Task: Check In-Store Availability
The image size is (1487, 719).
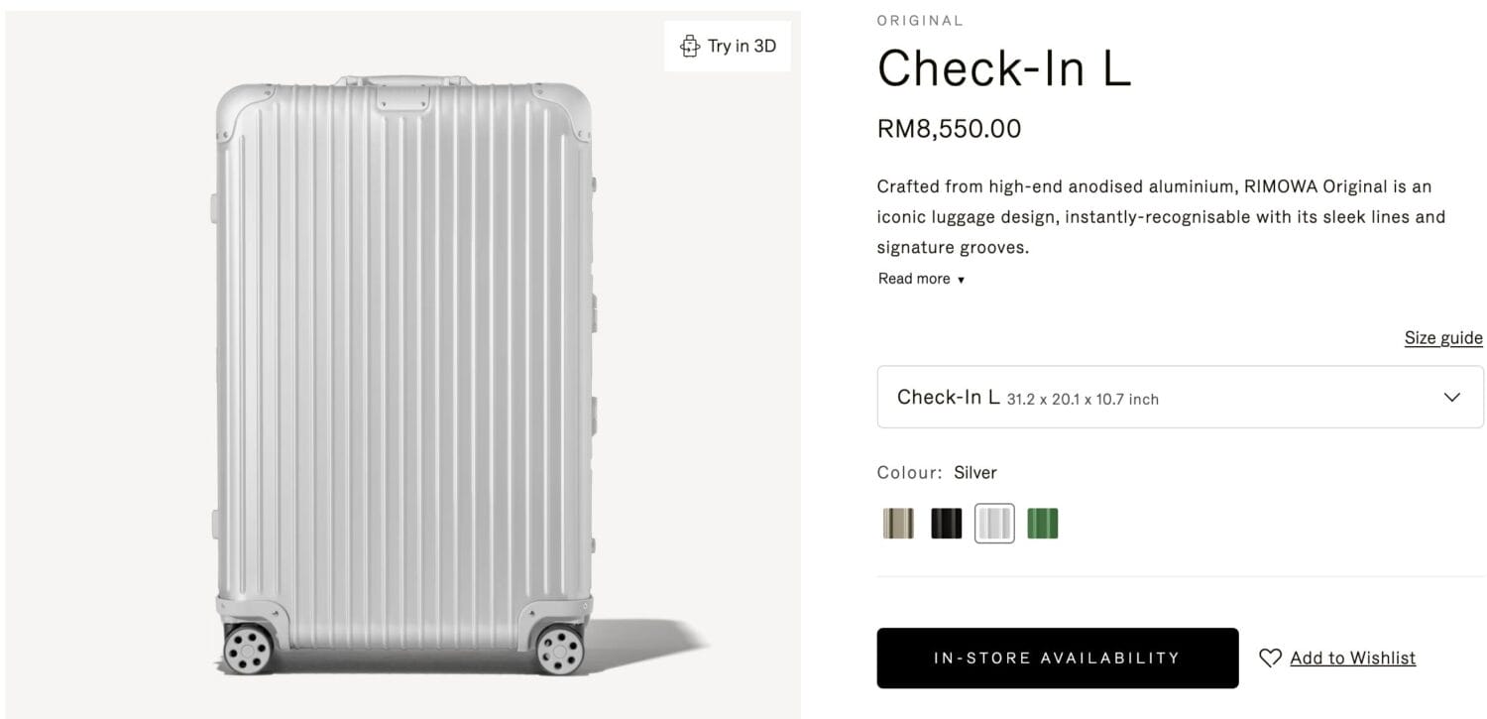Action: (x=1057, y=658)
